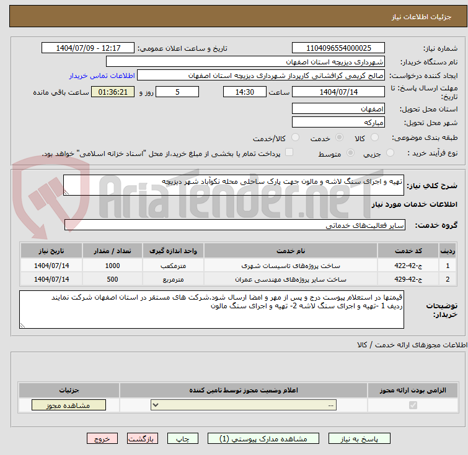Click the مشاهده مجوز button
468x455 pixels.
coord(69,405)
